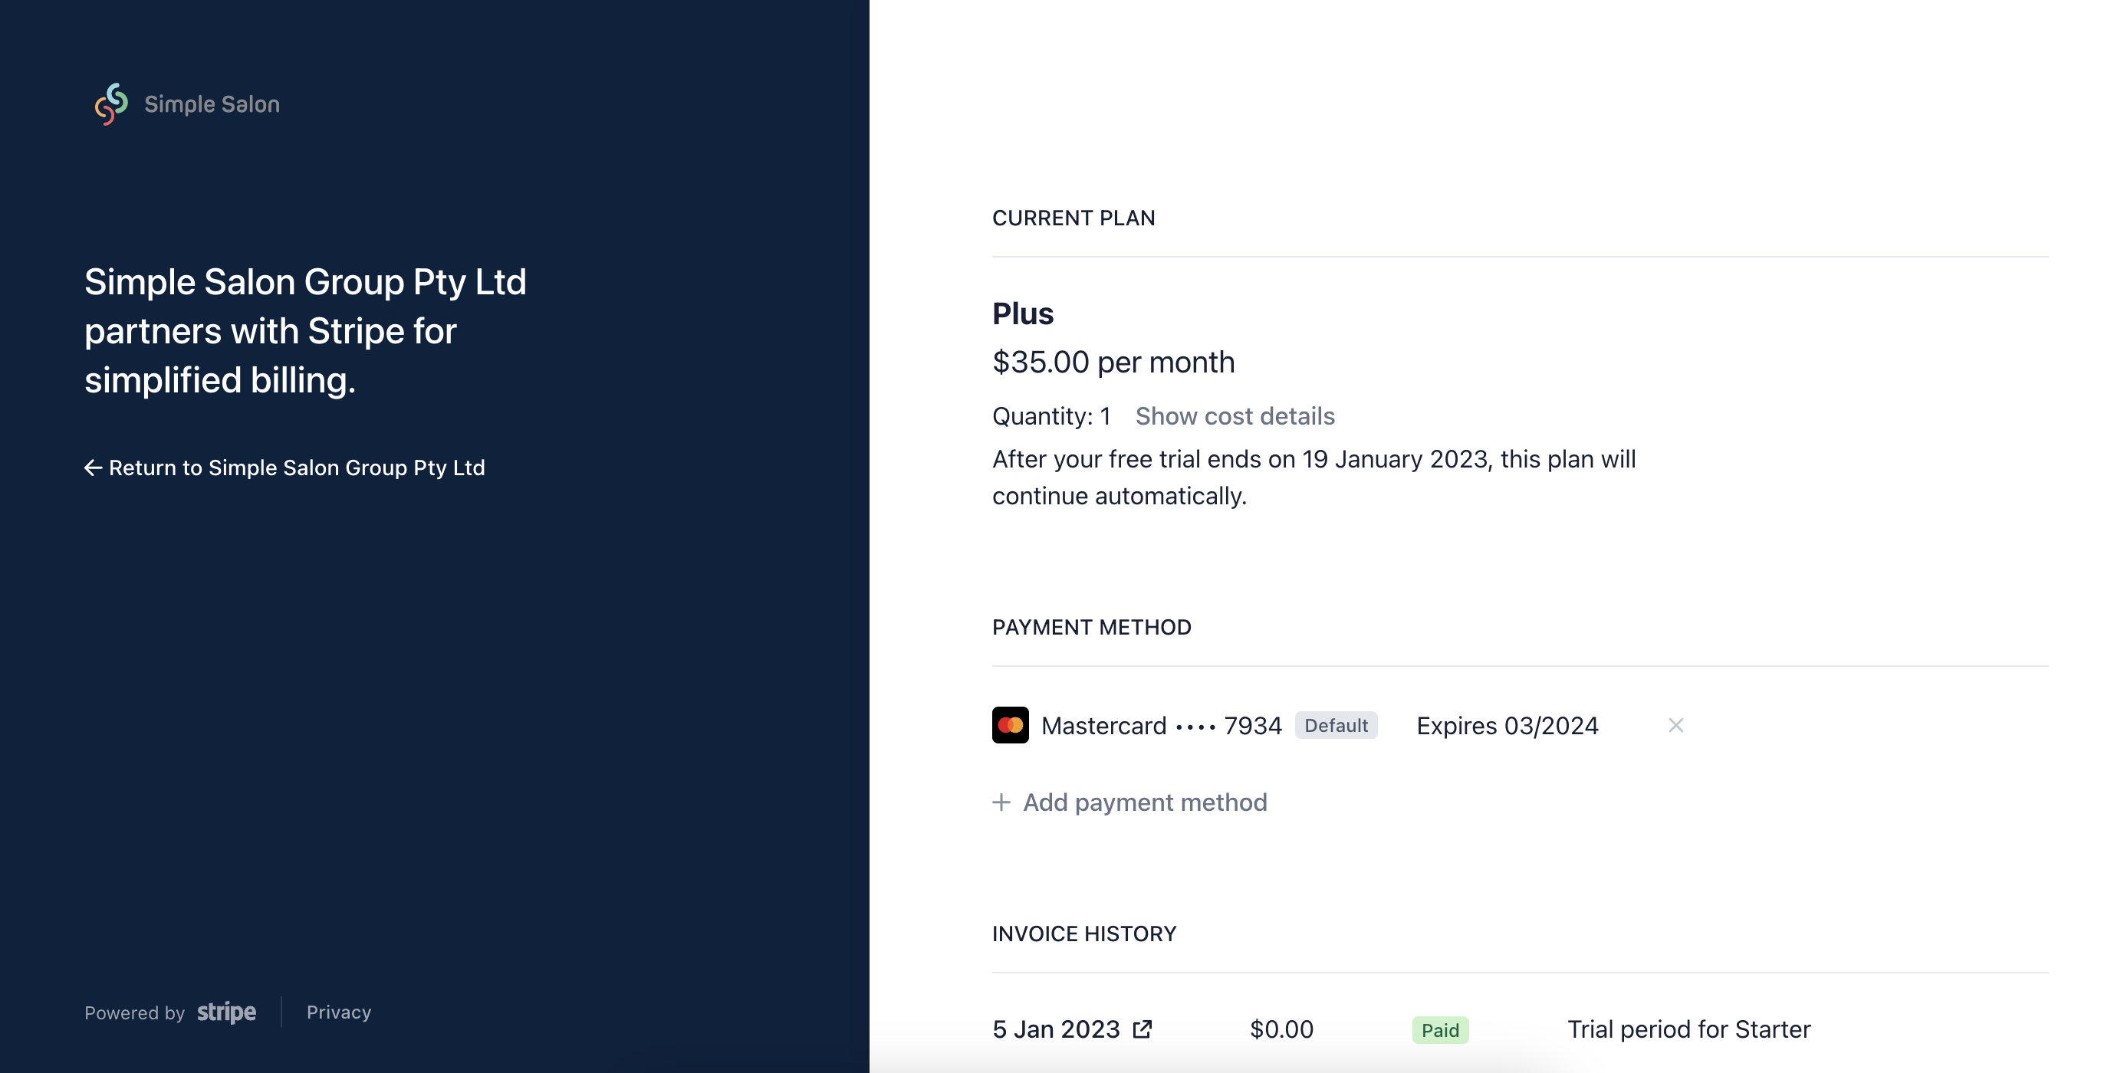This screenshot has height=1073, width=2101.
Task: Click the Paid status badge
Action: coord(1439,1030)
